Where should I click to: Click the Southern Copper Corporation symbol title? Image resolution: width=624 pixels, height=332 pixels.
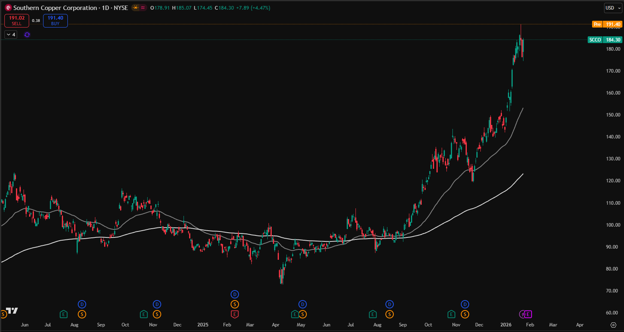(x=55, y=8)
